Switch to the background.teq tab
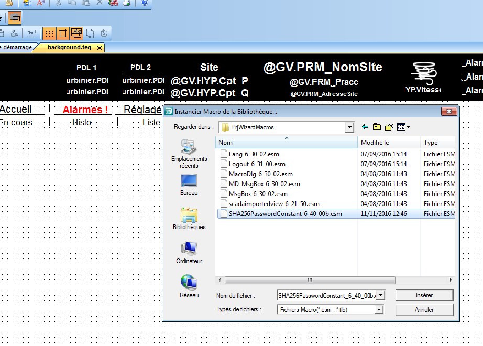 [x=69, y=47]
